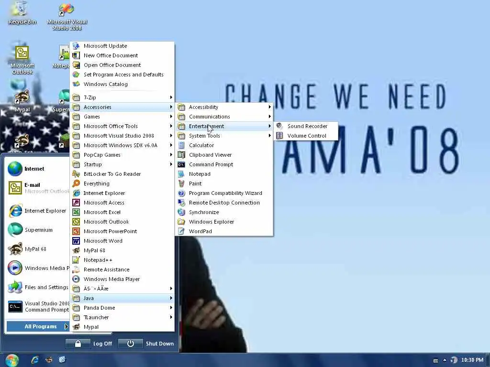
Task: Click the Volume Control icon
Action: point(279,136)
